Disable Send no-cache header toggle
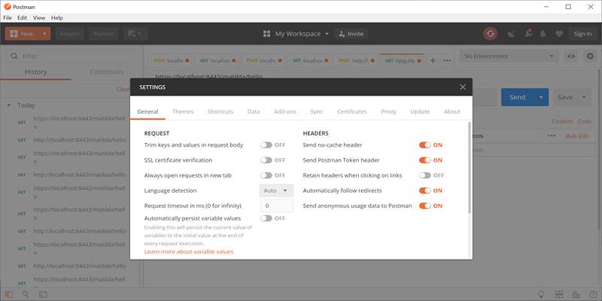Screen dimensions: 602x301 click(424, 144)
